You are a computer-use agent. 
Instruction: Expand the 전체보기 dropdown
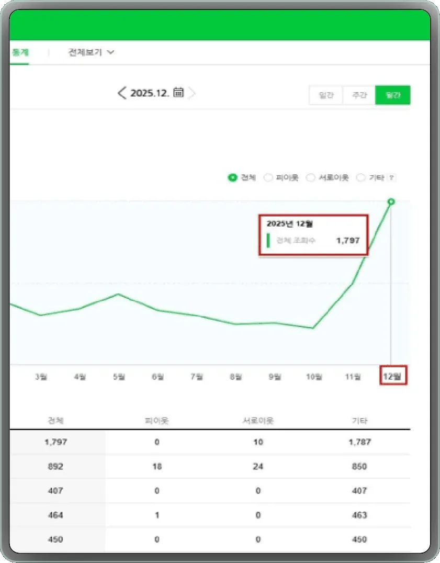(91, 52)
